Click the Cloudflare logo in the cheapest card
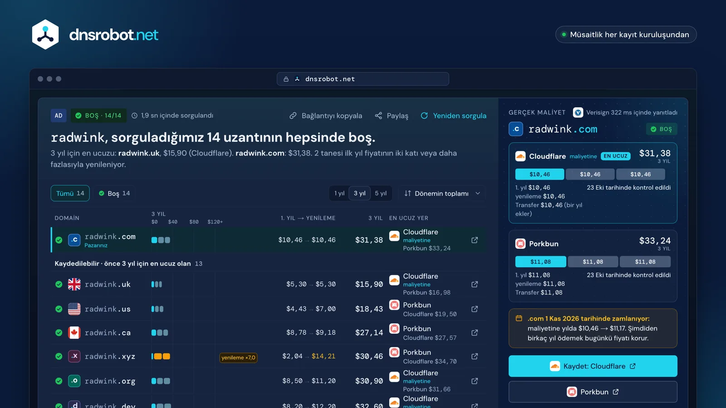The image size is (726, 408). [520, 156]
